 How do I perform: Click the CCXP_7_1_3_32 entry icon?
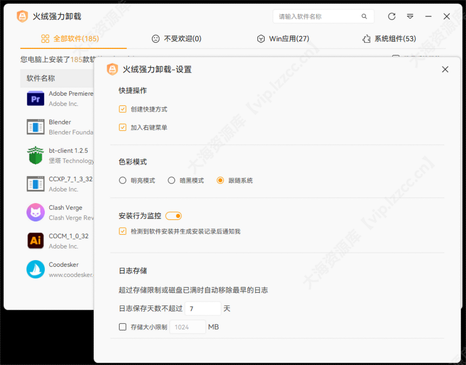(36, 184)
